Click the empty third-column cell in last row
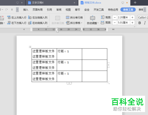This screenshot has width=148, height=115. (x=94, y=76)
